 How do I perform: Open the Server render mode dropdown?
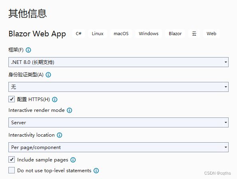coord(118,122)
